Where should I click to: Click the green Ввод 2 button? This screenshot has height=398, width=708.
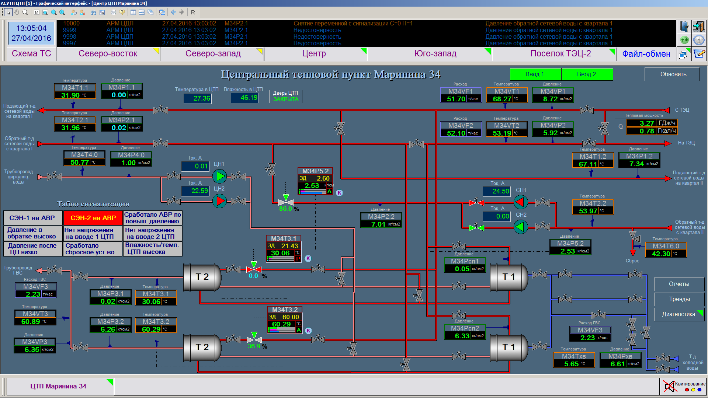(x=587, y=74)
